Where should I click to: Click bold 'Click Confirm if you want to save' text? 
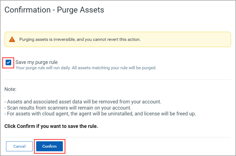coord(51,126)
